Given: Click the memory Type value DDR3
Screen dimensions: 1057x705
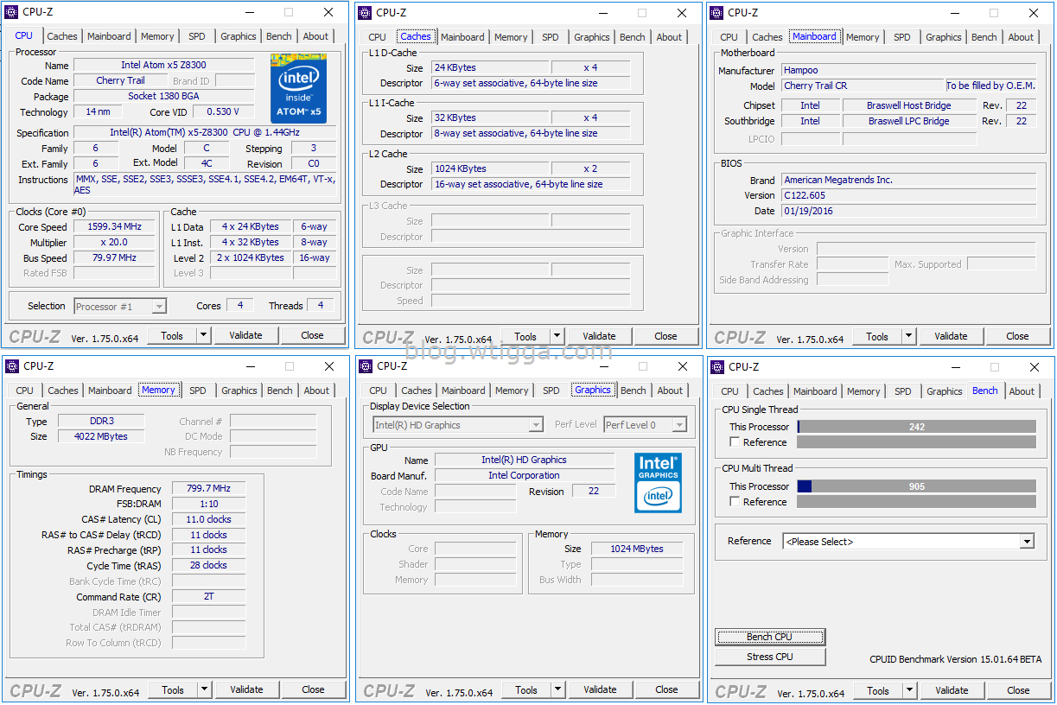Looking at the screenshot, I should (x=101, y=421).
